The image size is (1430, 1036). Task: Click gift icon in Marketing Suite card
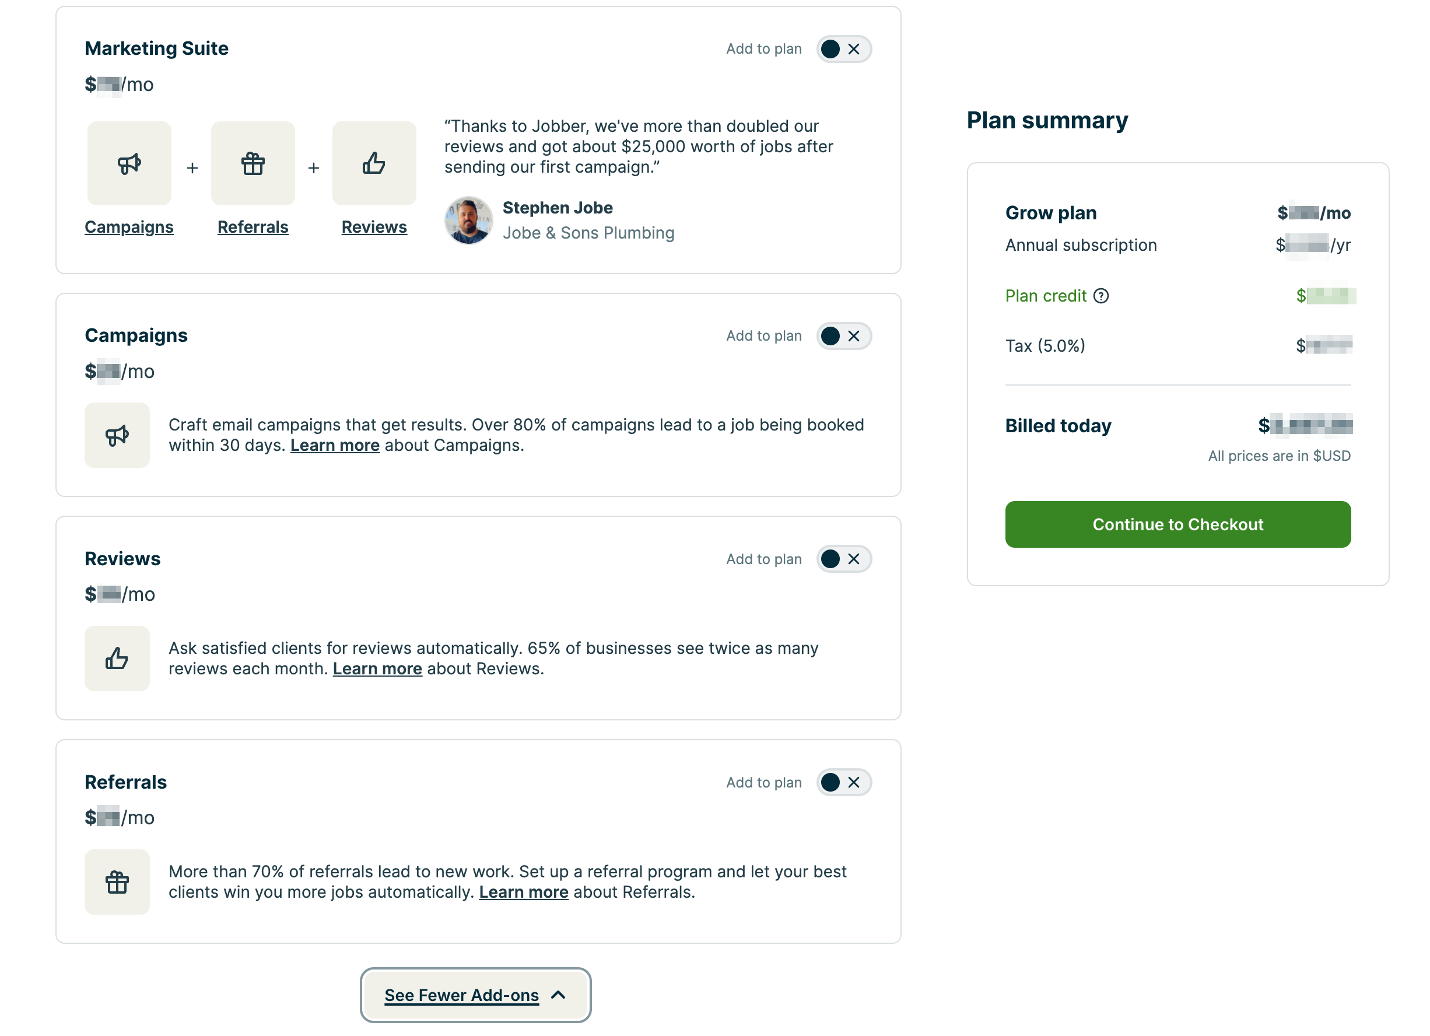(253, 164)
